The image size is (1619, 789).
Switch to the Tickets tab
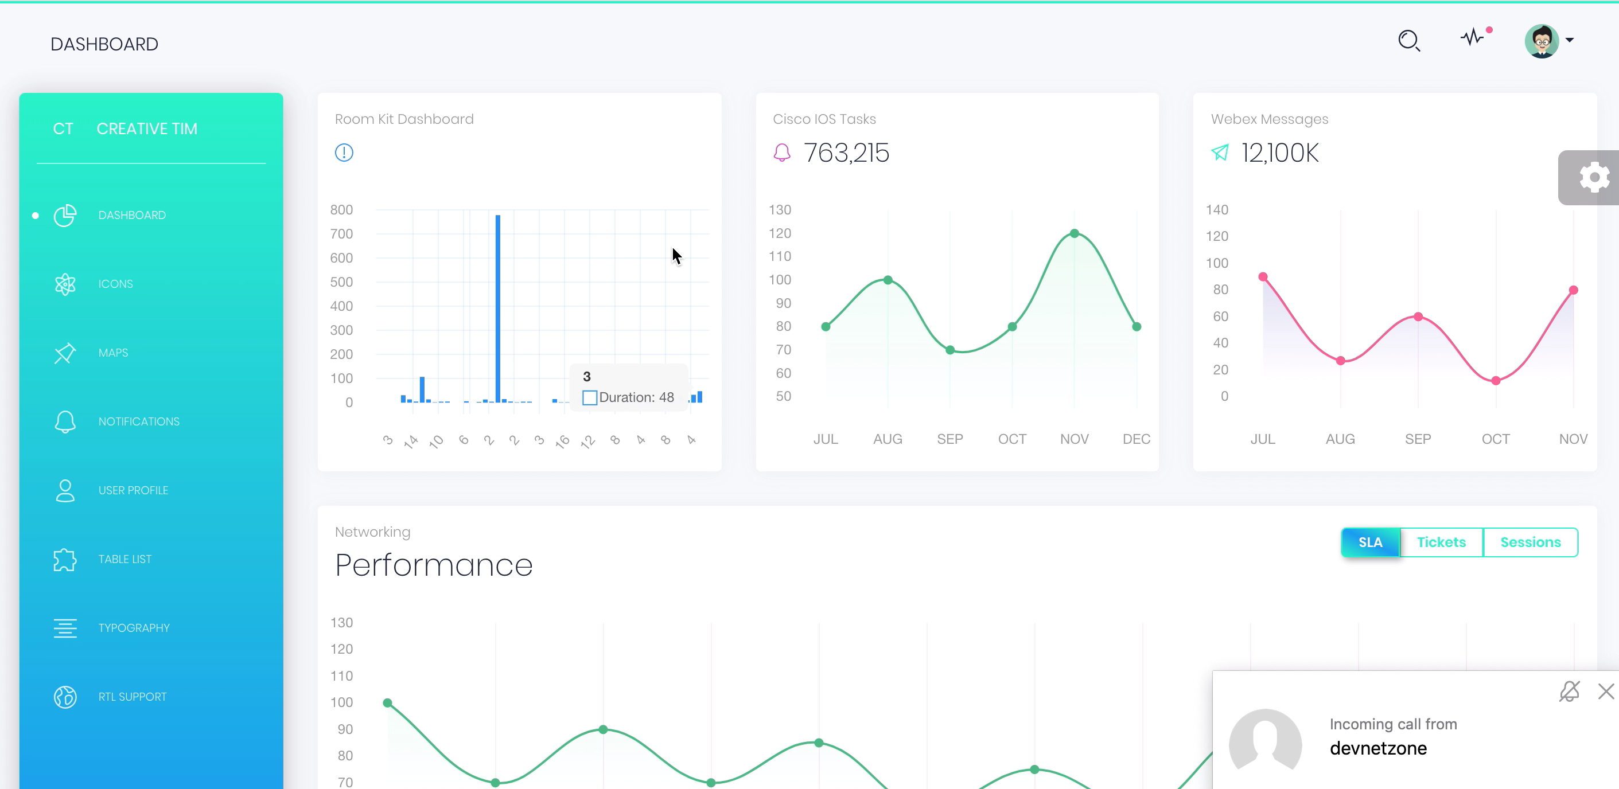1441,541
